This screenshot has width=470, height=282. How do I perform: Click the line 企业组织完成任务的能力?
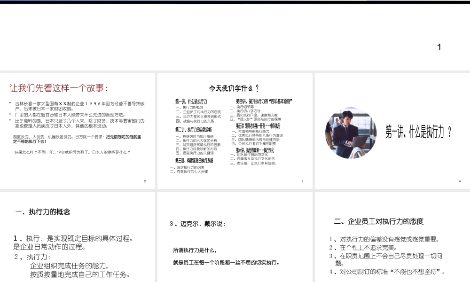[69, 266]
